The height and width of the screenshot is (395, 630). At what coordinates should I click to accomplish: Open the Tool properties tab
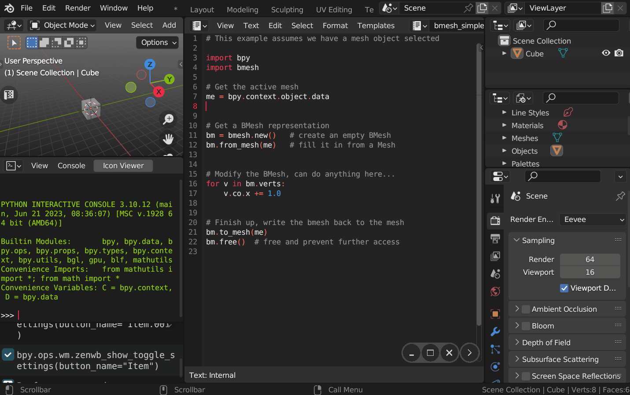pos(495,199)
